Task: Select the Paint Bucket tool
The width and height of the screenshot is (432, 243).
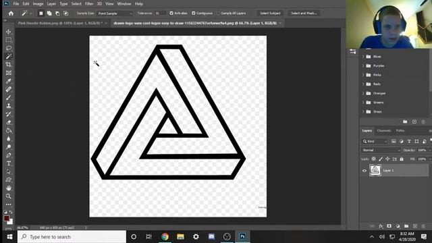Action: [x=9, y=130]
